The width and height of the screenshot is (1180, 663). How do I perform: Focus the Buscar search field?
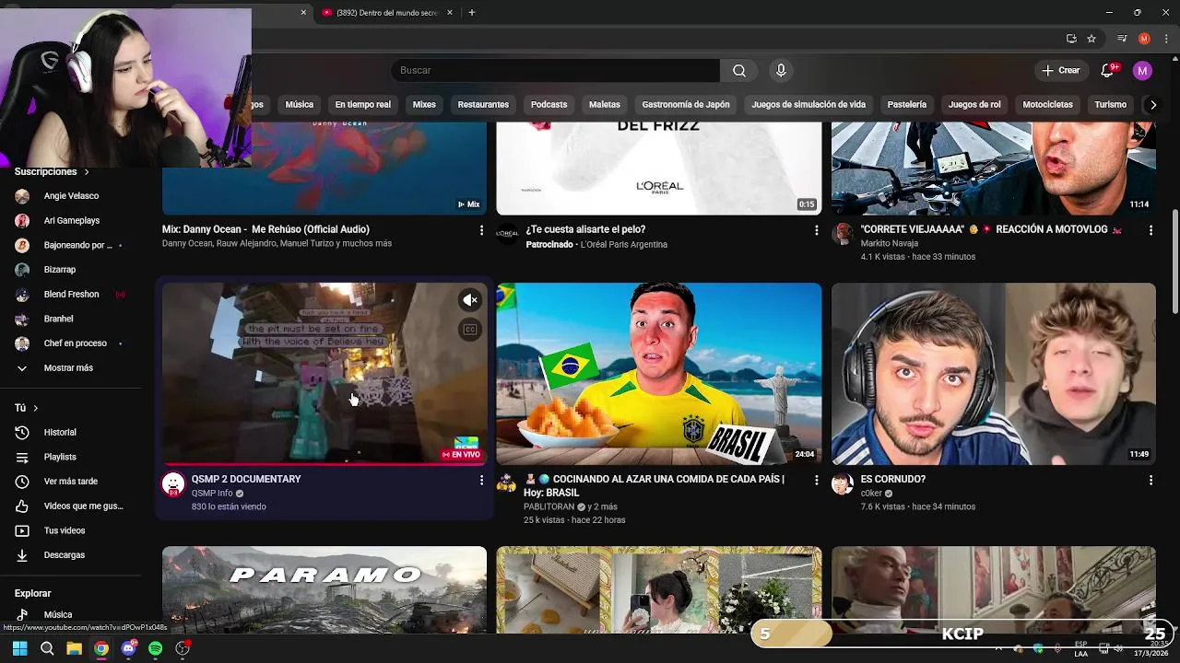pyautogui.click(x=556, y=71)
